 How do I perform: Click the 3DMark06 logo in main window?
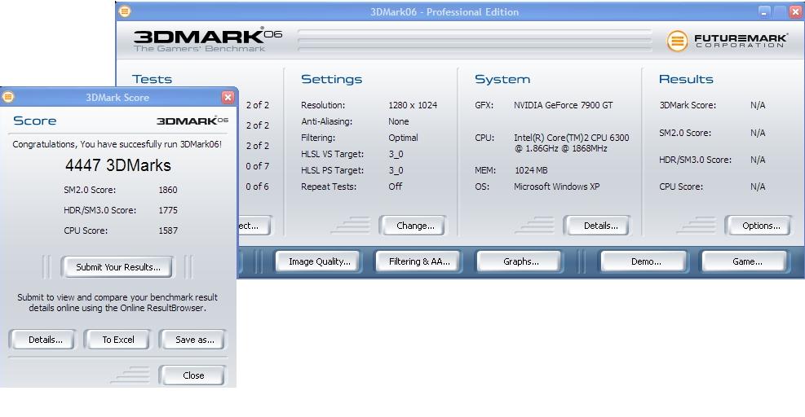(207, 41)
